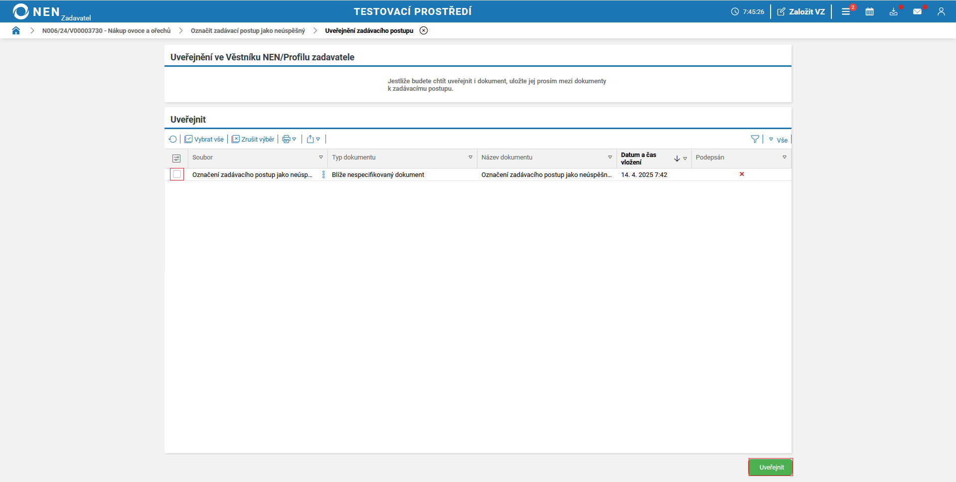Click the home icon in breadcrumb
Screen dimensions: 956x482
click(x=16, y=30)
